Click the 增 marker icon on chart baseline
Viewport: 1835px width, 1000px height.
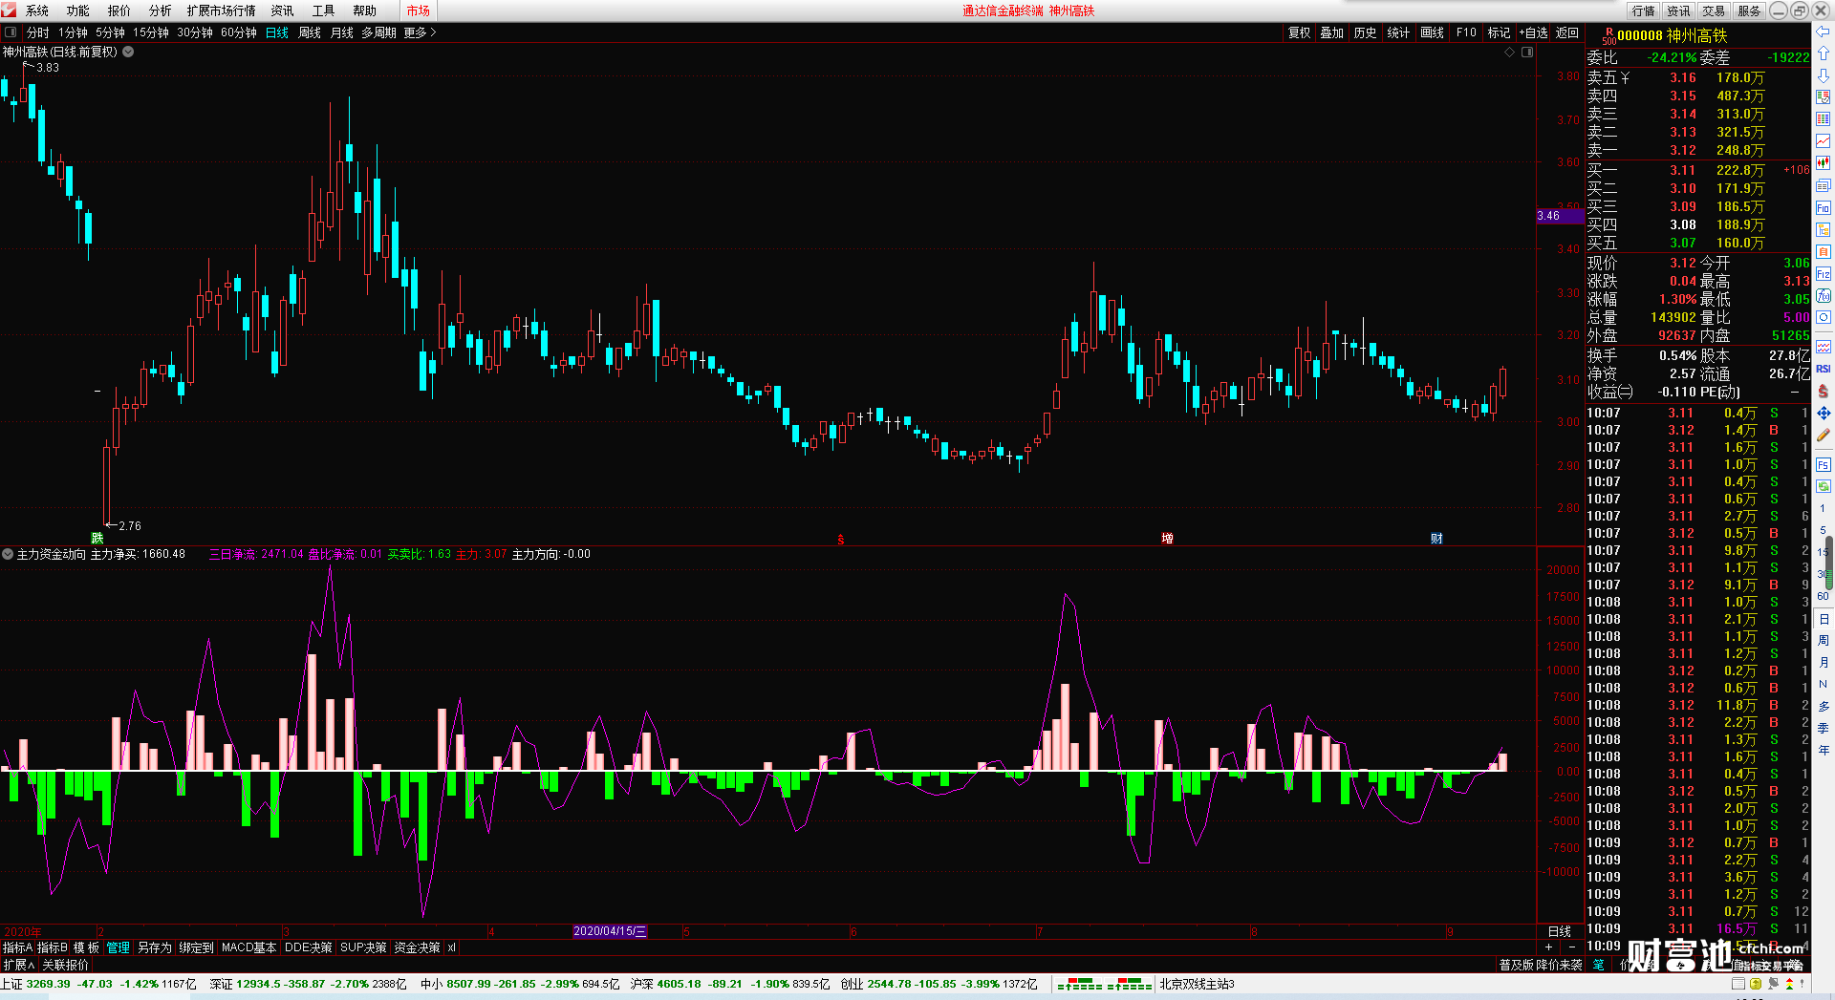pyautogui.click(x=1167, y=539)
